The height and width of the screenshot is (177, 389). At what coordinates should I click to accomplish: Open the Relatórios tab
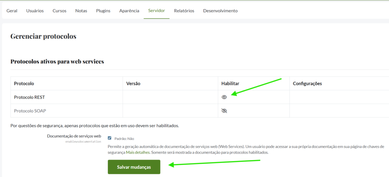(x=184, y=11)
